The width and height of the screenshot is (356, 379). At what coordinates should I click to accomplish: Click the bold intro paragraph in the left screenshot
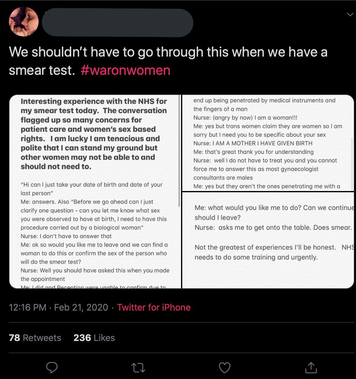coord(94,134)
